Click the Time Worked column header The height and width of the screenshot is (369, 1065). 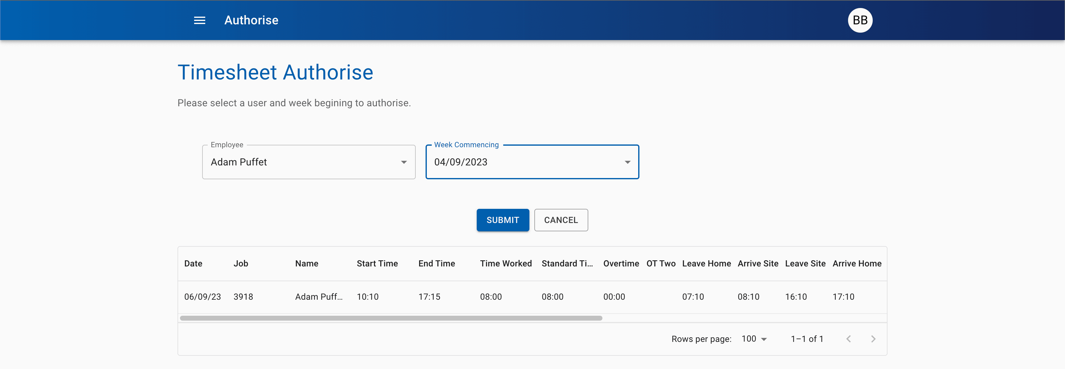point(505,264)
